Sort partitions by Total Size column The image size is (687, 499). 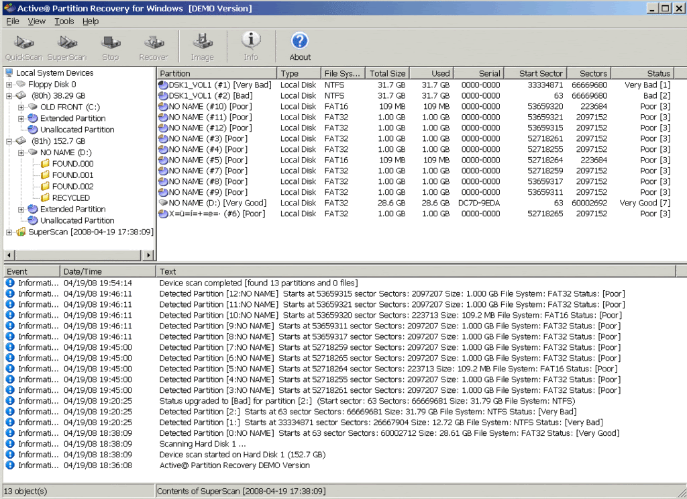point(387,73)
